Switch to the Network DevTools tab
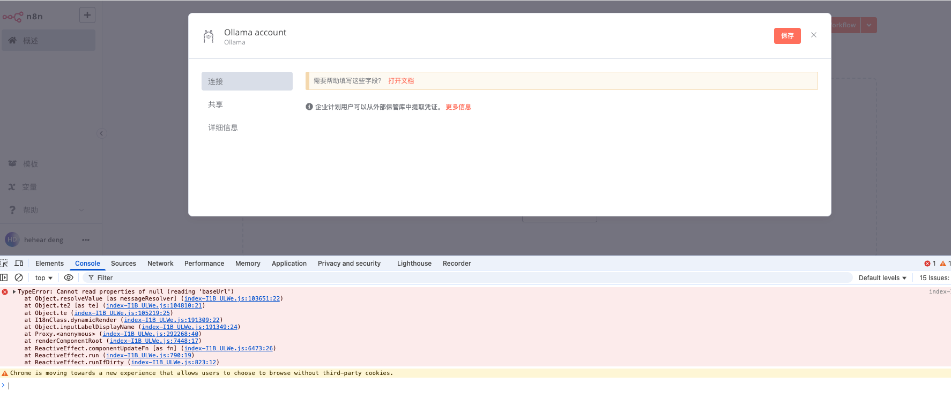This screenshot has width=951, height=413. (x=160, y=264)
